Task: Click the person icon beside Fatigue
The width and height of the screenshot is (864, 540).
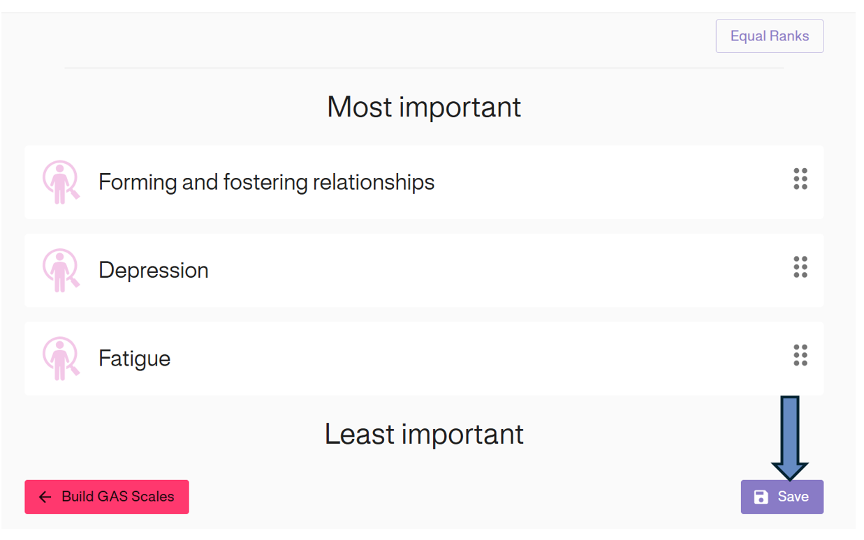Action: pos(61,359)
